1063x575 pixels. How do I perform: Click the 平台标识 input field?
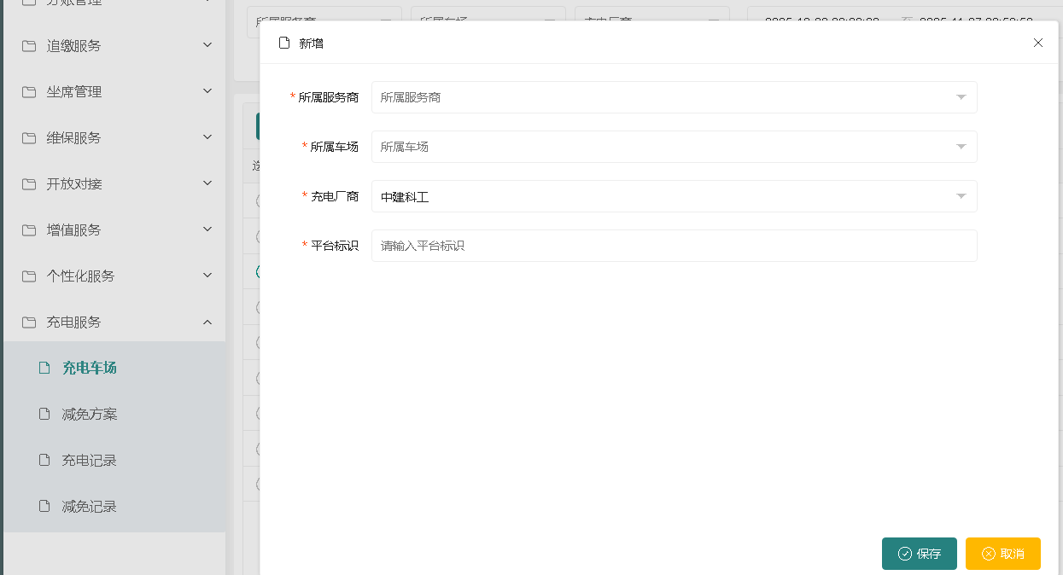pyautogui.click(x=674, y=246)
